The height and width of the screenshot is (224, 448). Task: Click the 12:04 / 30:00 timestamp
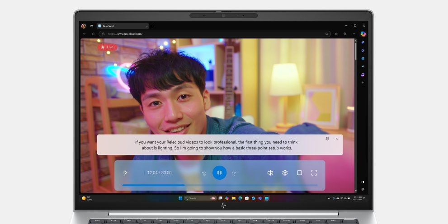click(160, 173)
